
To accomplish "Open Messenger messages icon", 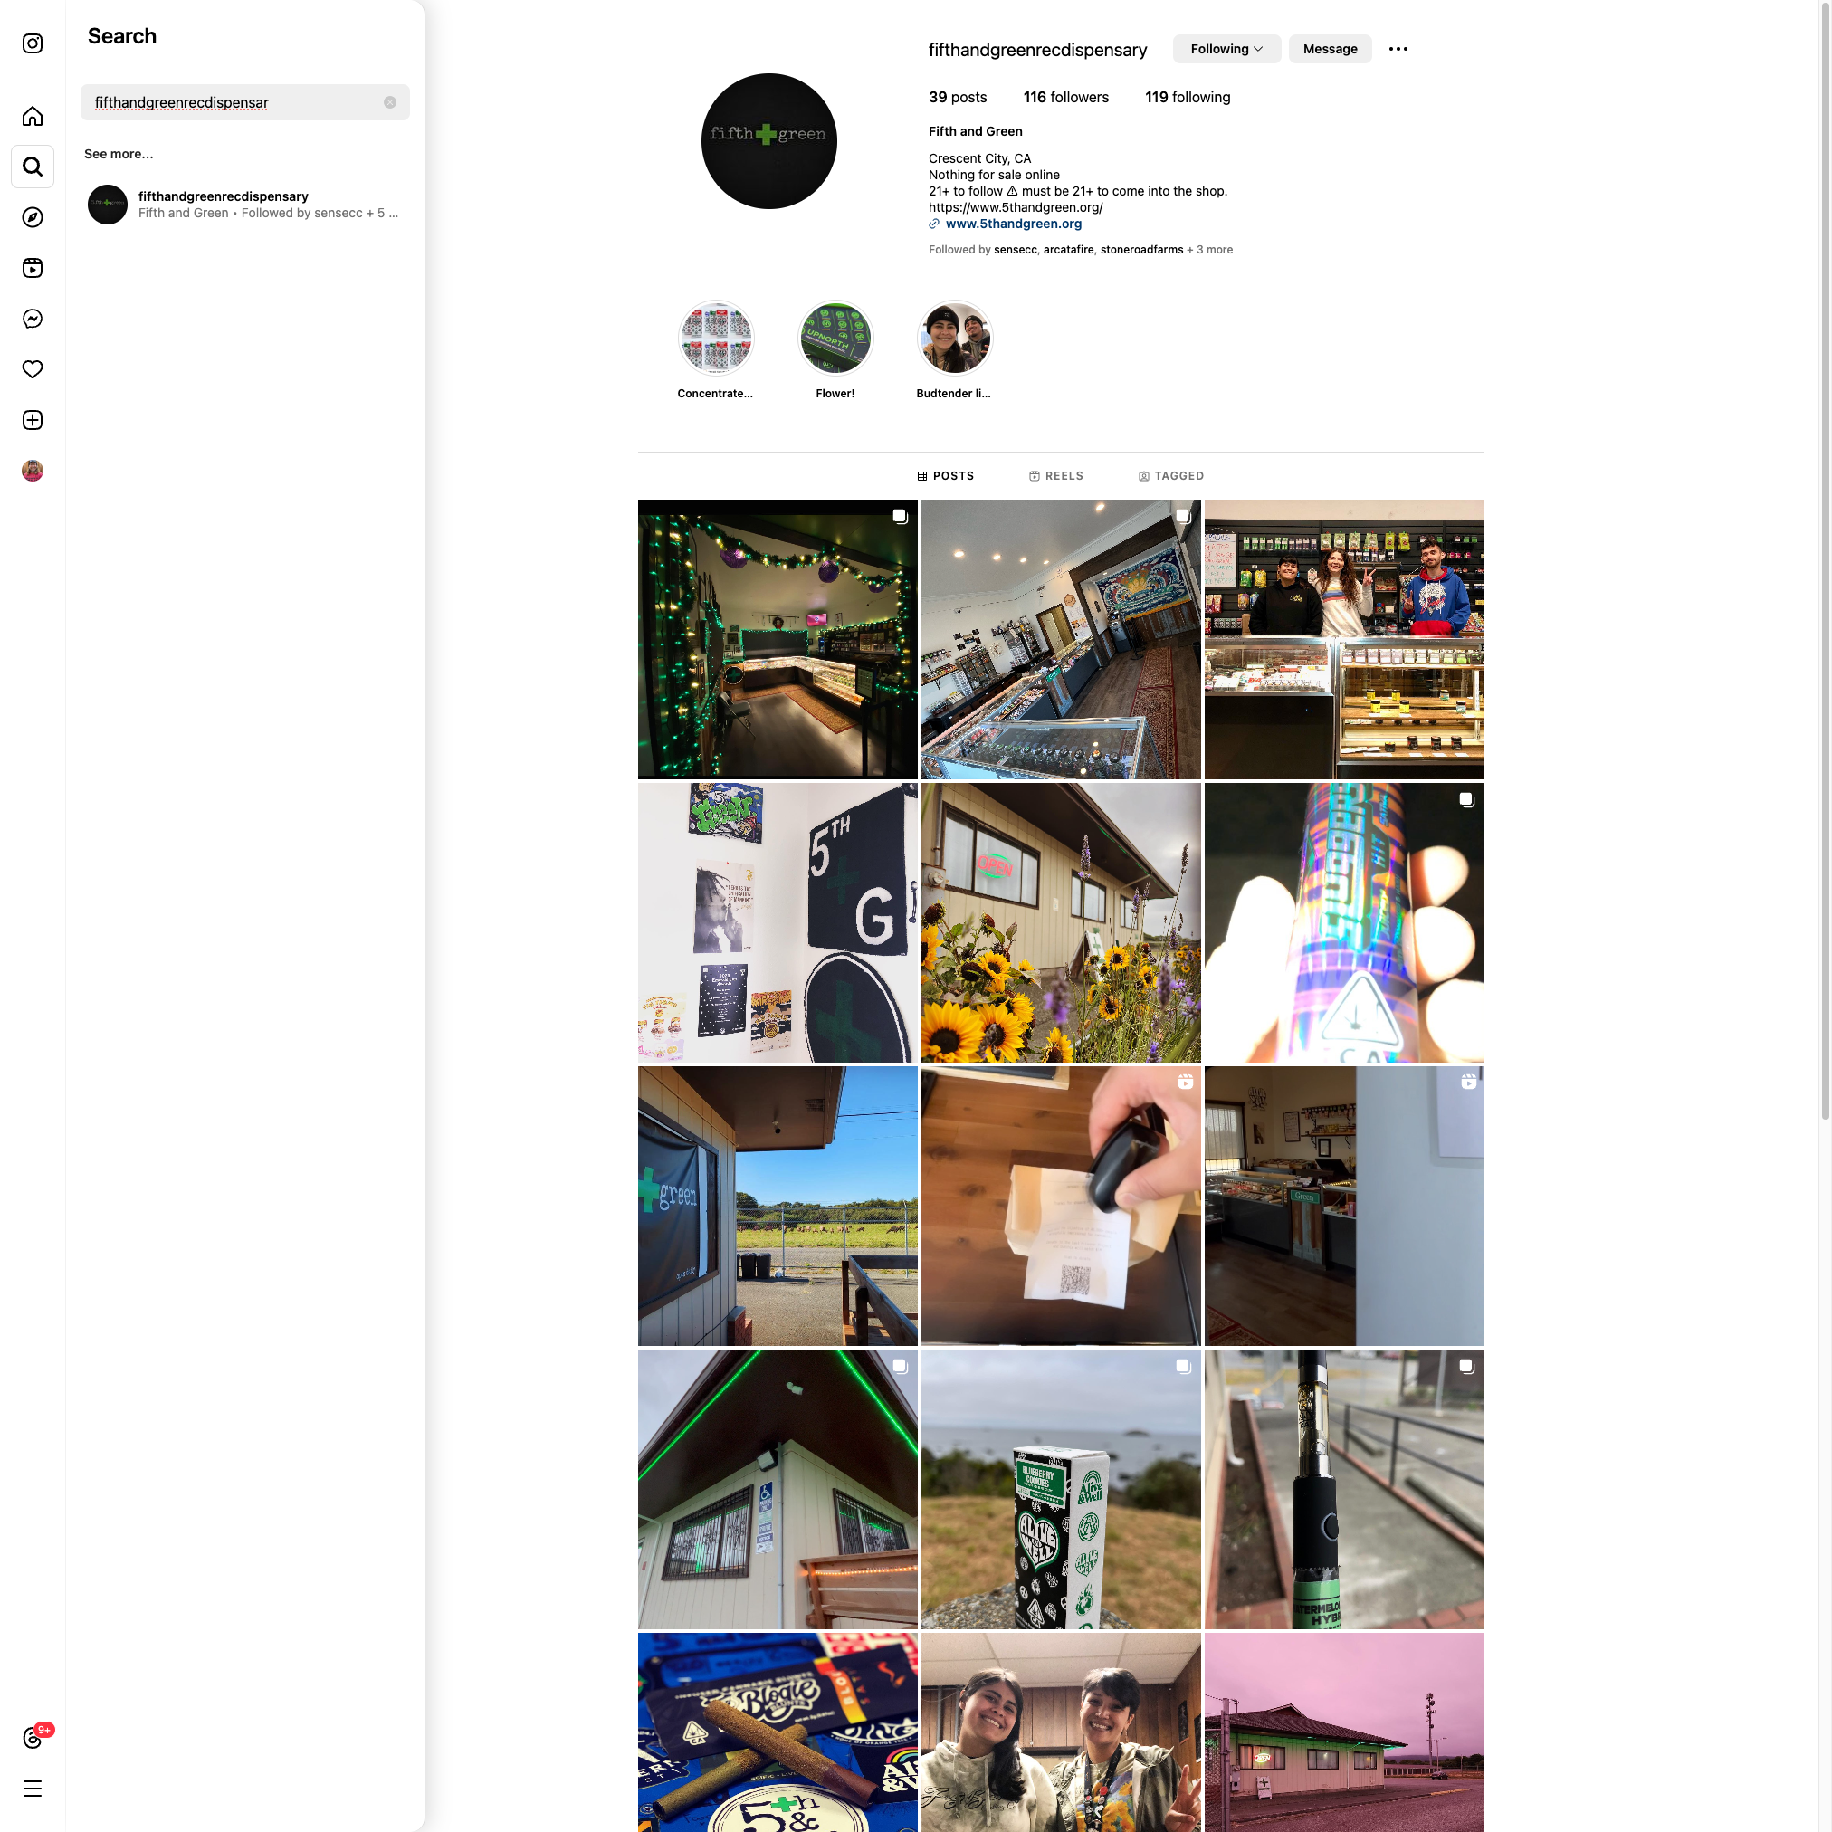I will pos(33,319).
